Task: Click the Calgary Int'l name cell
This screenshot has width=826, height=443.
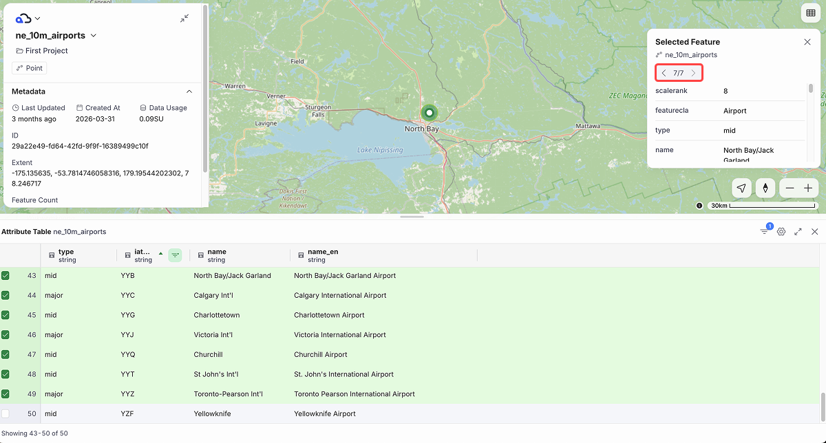Action: pyautogui.click(x=240, y=296)
